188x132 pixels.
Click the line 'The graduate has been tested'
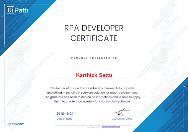(92, 97)
